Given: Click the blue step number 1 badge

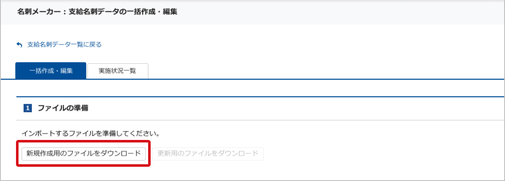Looking at the screenshot, I should point(28,108).
